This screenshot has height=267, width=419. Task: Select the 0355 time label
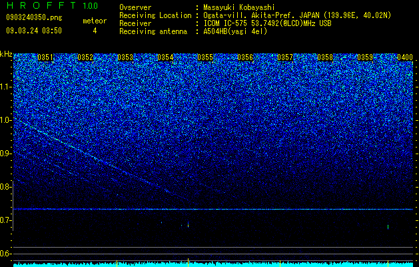tap(205, 57)
